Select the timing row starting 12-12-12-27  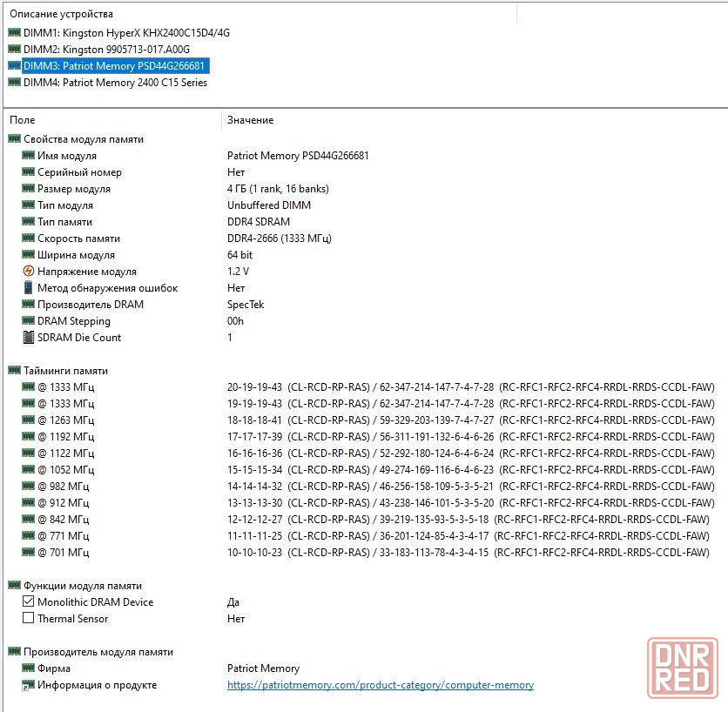(468, 520)
